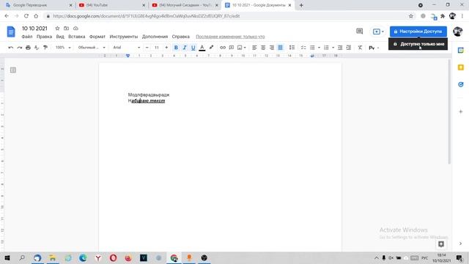Viewport: 469px width, 264px height.
Task: Toggle underline formatting
Action: (x=193, y=48)
